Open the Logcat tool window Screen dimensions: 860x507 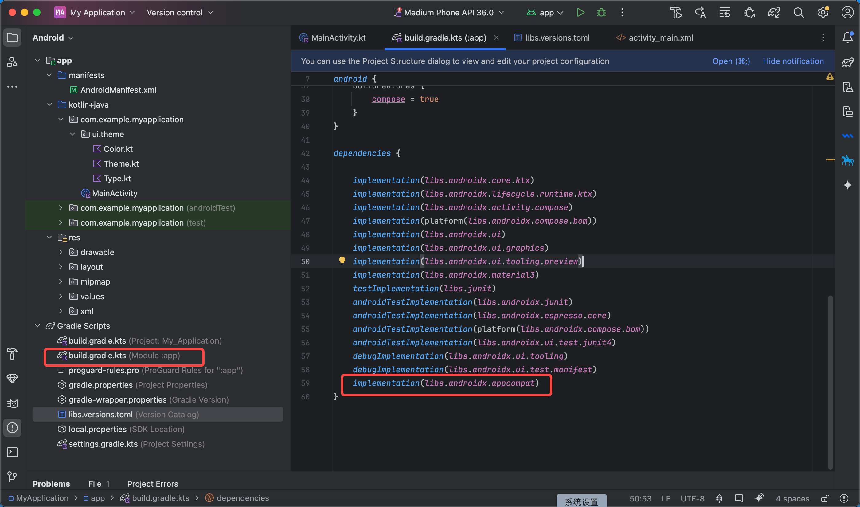coord(12,403)
